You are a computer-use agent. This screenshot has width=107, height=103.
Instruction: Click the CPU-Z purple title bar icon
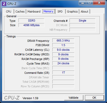pos(4,4)
